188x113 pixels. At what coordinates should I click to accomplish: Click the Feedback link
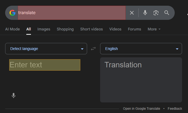tap(175, 109)
